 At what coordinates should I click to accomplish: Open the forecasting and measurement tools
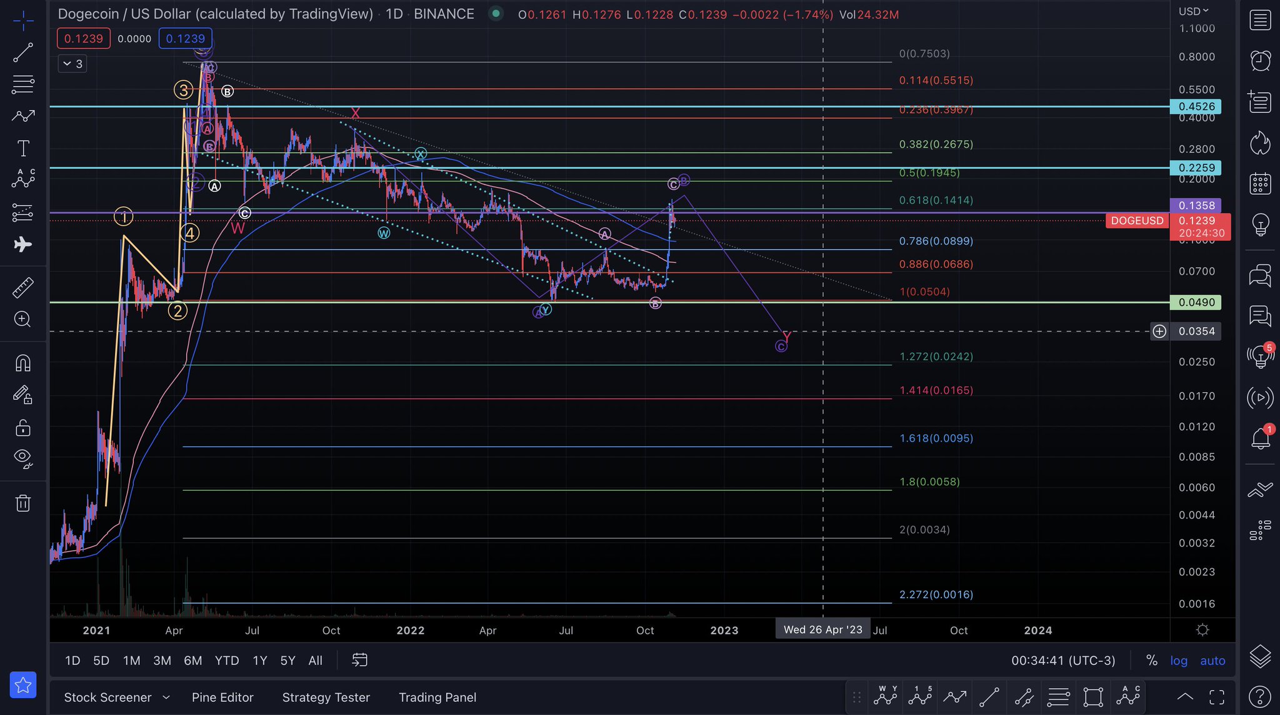23,212
